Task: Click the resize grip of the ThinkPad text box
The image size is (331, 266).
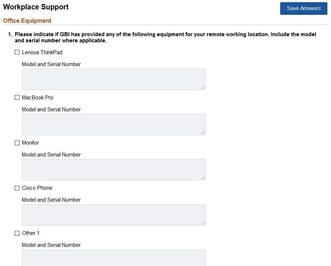Action: point(203,87)
